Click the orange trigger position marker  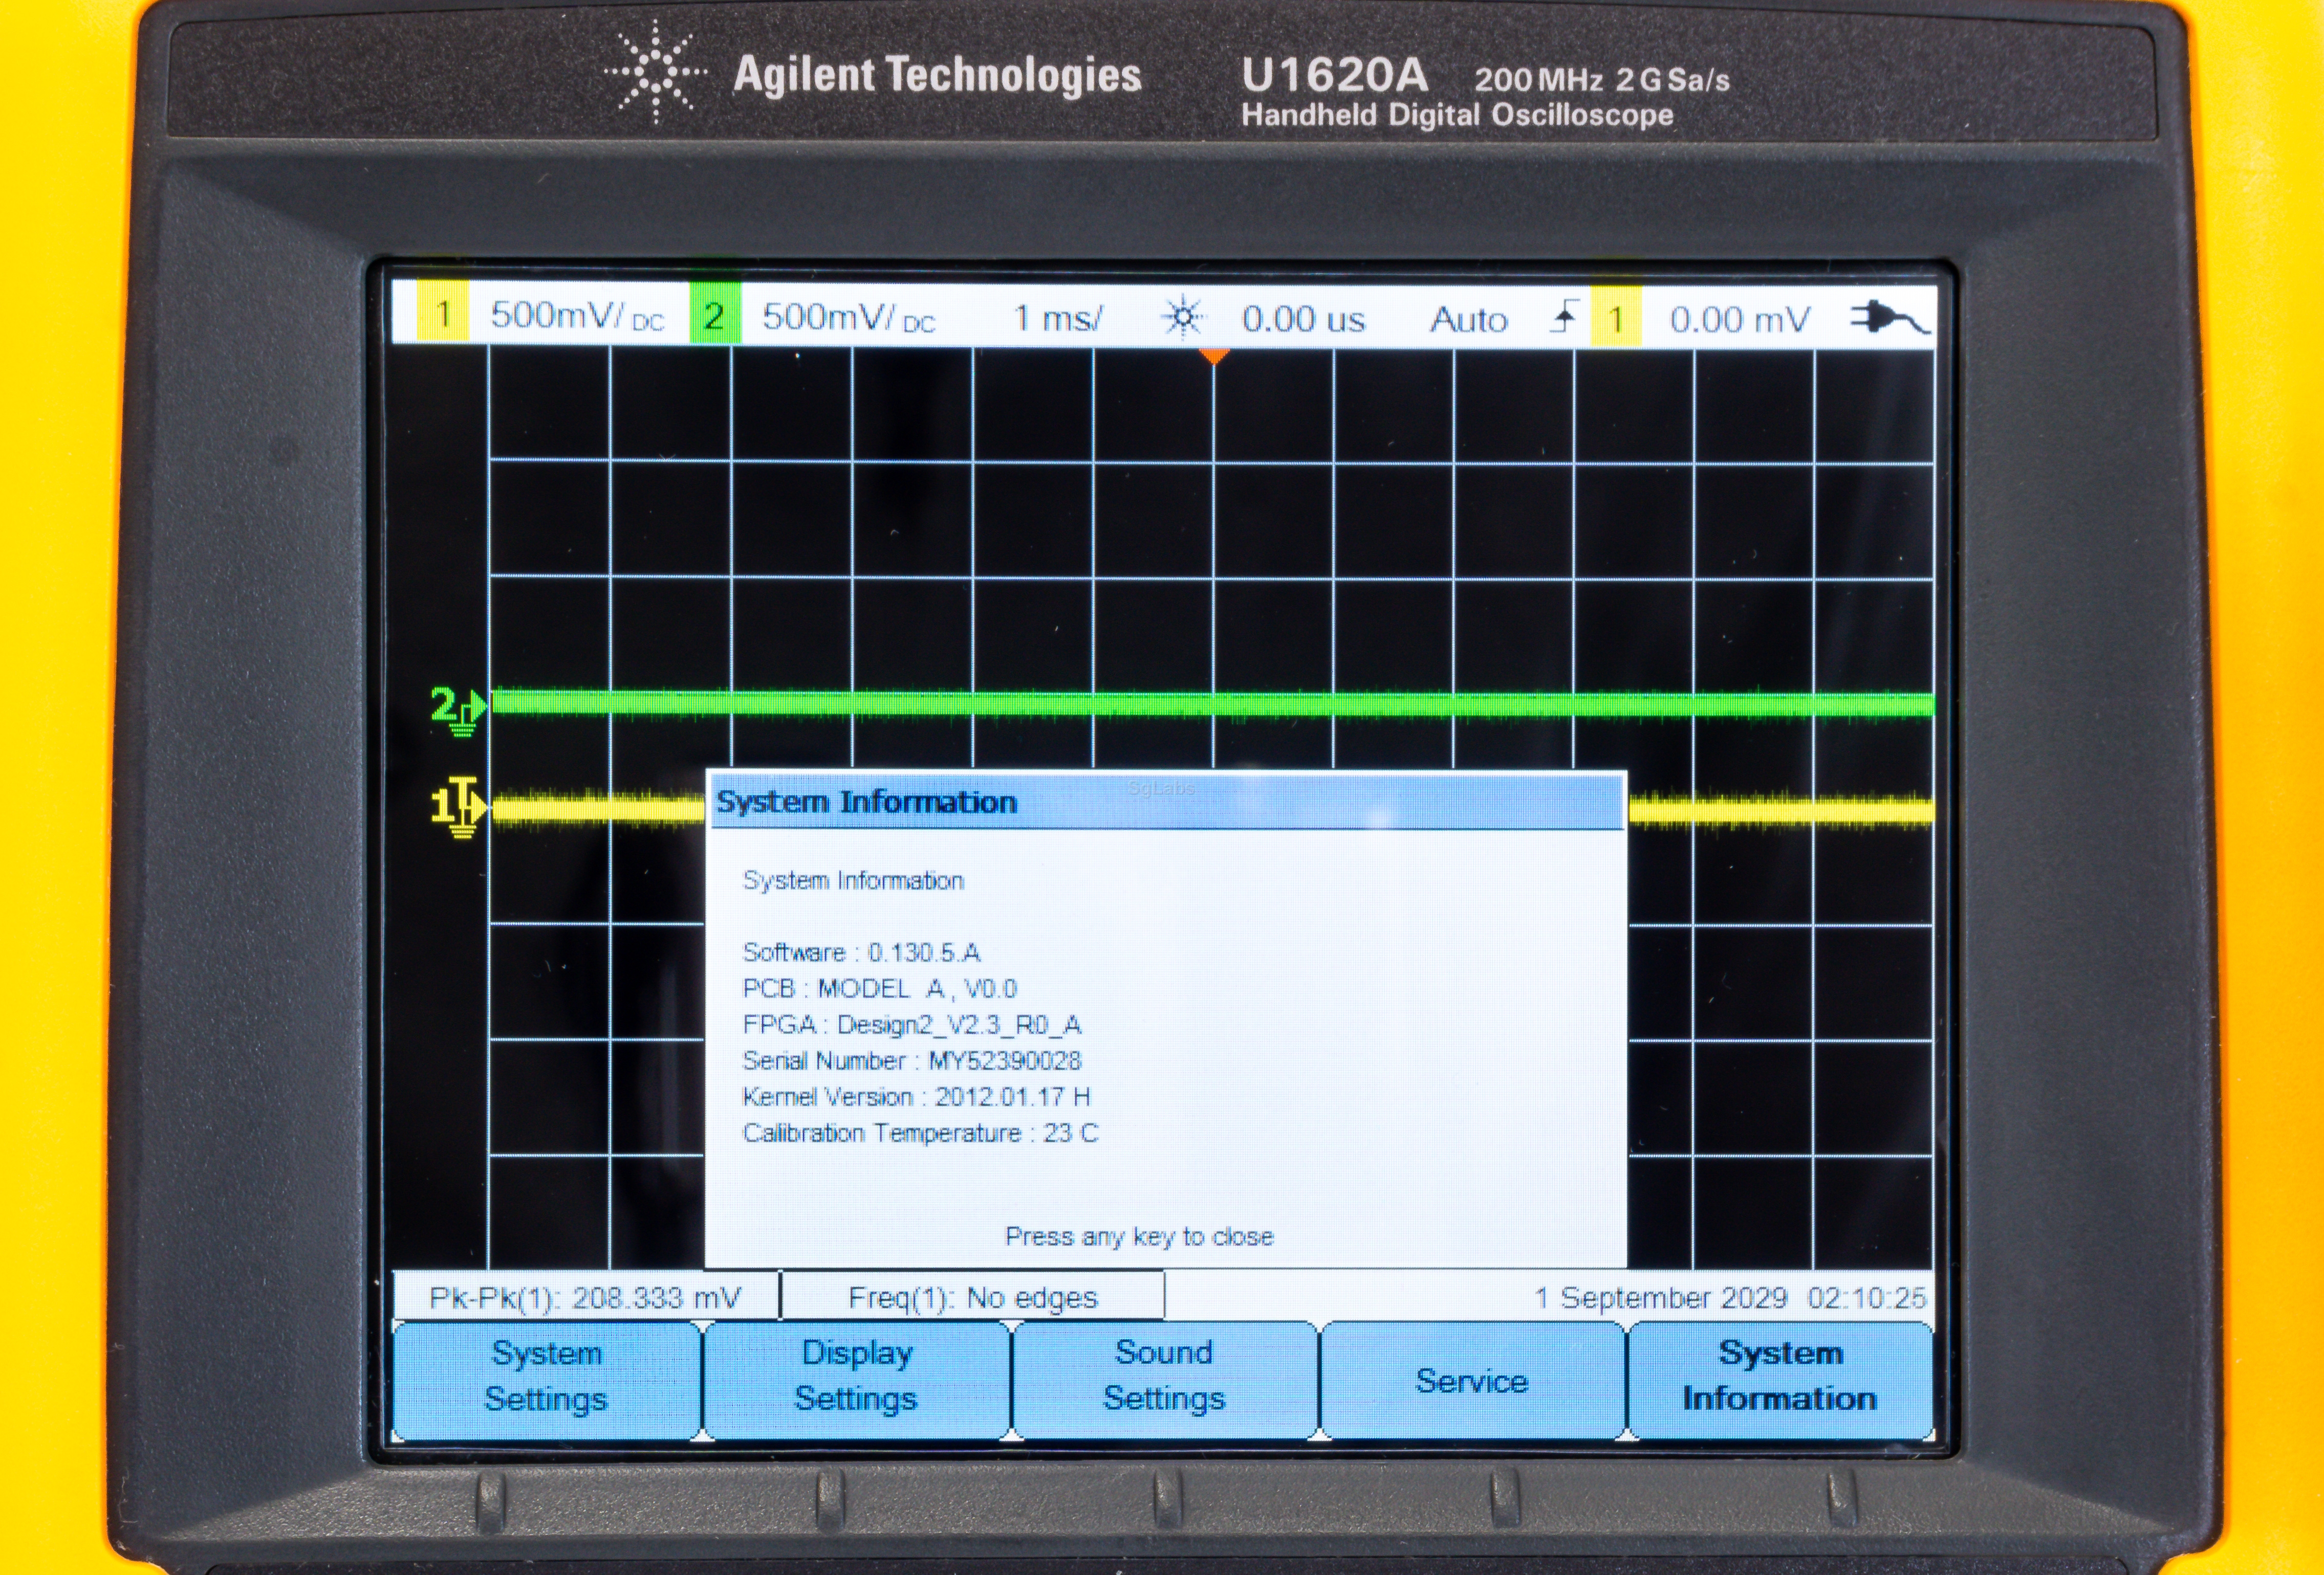(1213, 356)
